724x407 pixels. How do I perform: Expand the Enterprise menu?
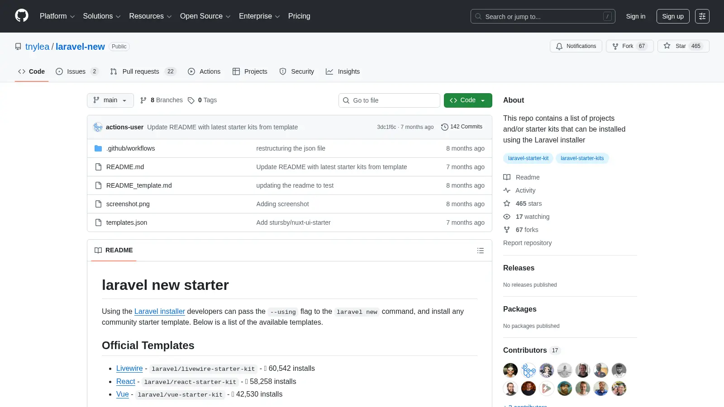click(x=259, y=16)
